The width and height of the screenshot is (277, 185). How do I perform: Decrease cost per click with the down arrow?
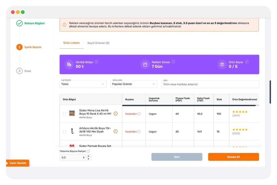click(x=88, y=159)
